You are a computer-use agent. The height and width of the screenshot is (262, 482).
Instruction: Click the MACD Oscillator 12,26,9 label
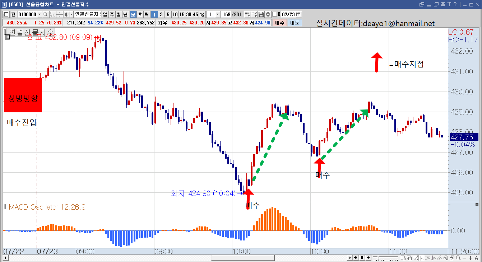(47, 207)
